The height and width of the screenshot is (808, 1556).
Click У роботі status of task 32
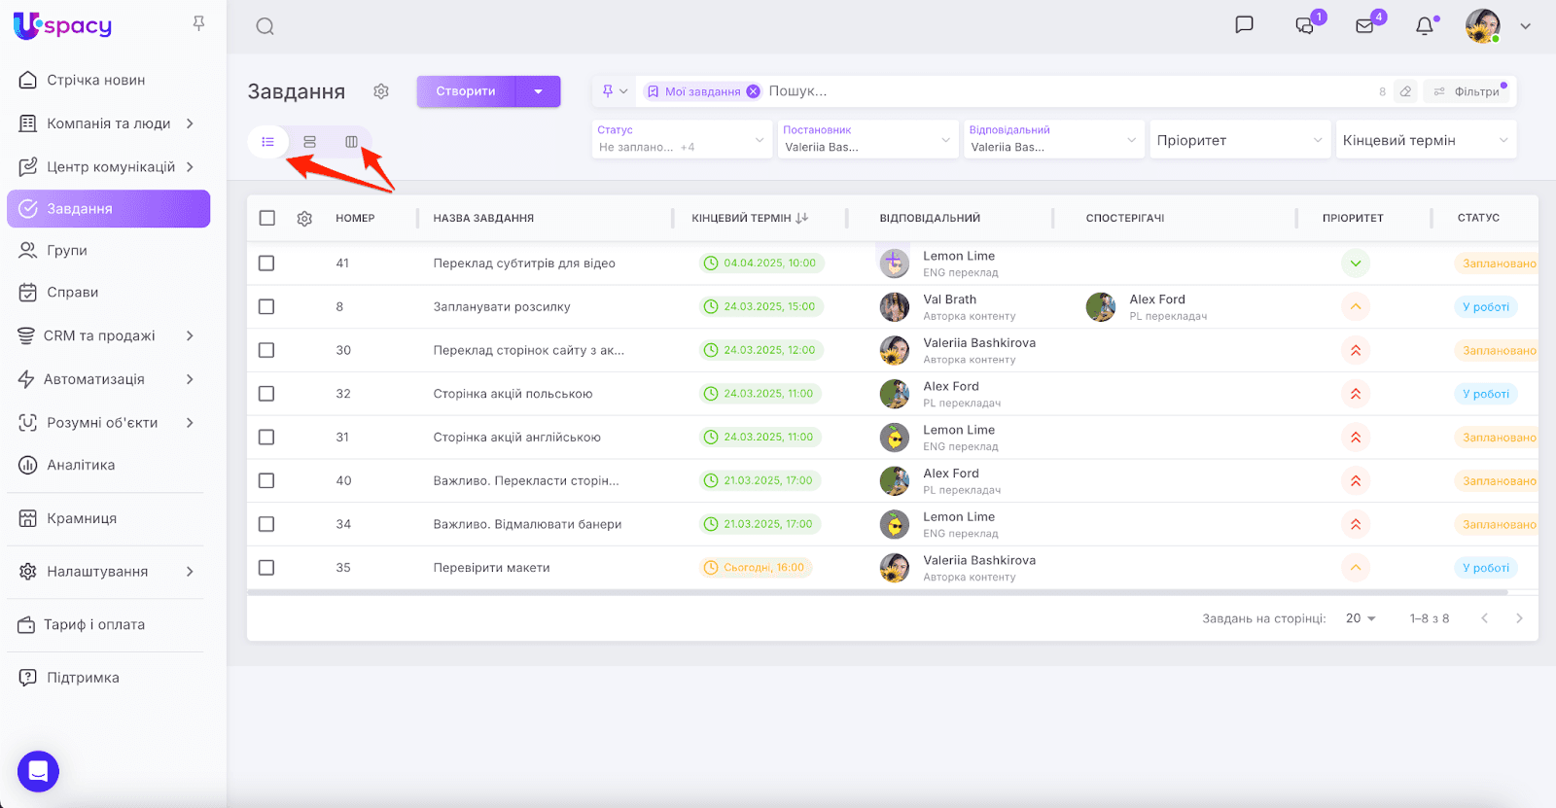click(x=1486, y=394)
